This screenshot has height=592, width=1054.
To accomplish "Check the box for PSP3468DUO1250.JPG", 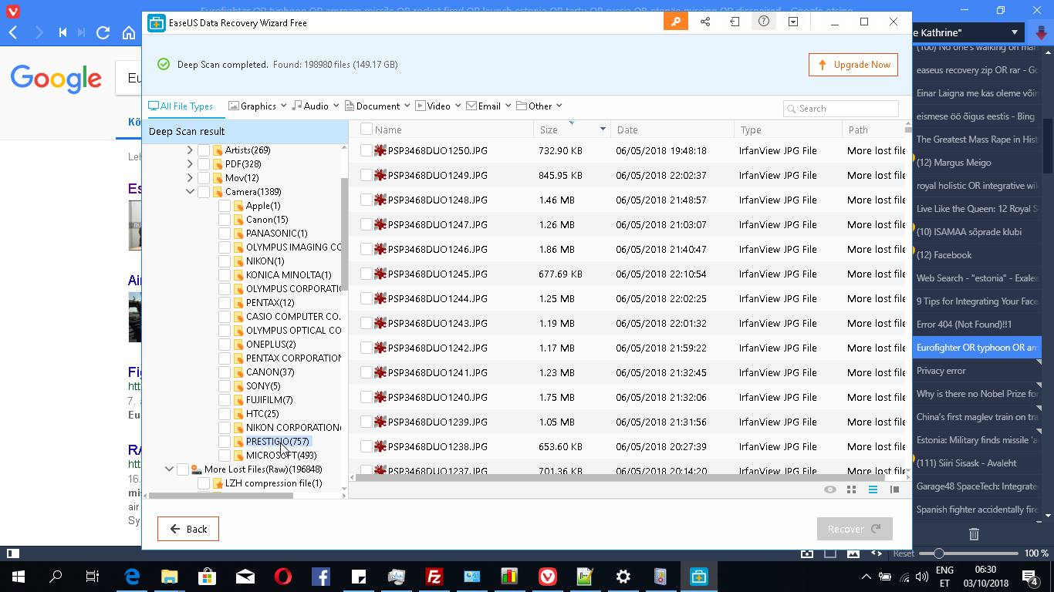I will click(x=367, y=150).
